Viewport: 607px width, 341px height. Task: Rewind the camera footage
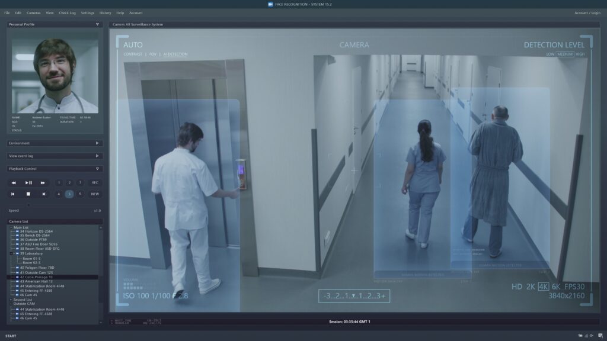tap(14, 182)
